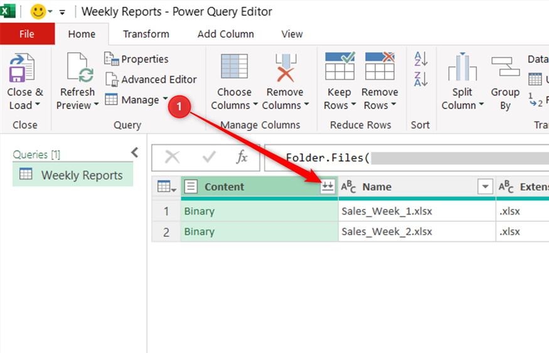This screenshot has height=353, width=549.
Task: Click the Keep Rows icon
Action: coord(339,66)
